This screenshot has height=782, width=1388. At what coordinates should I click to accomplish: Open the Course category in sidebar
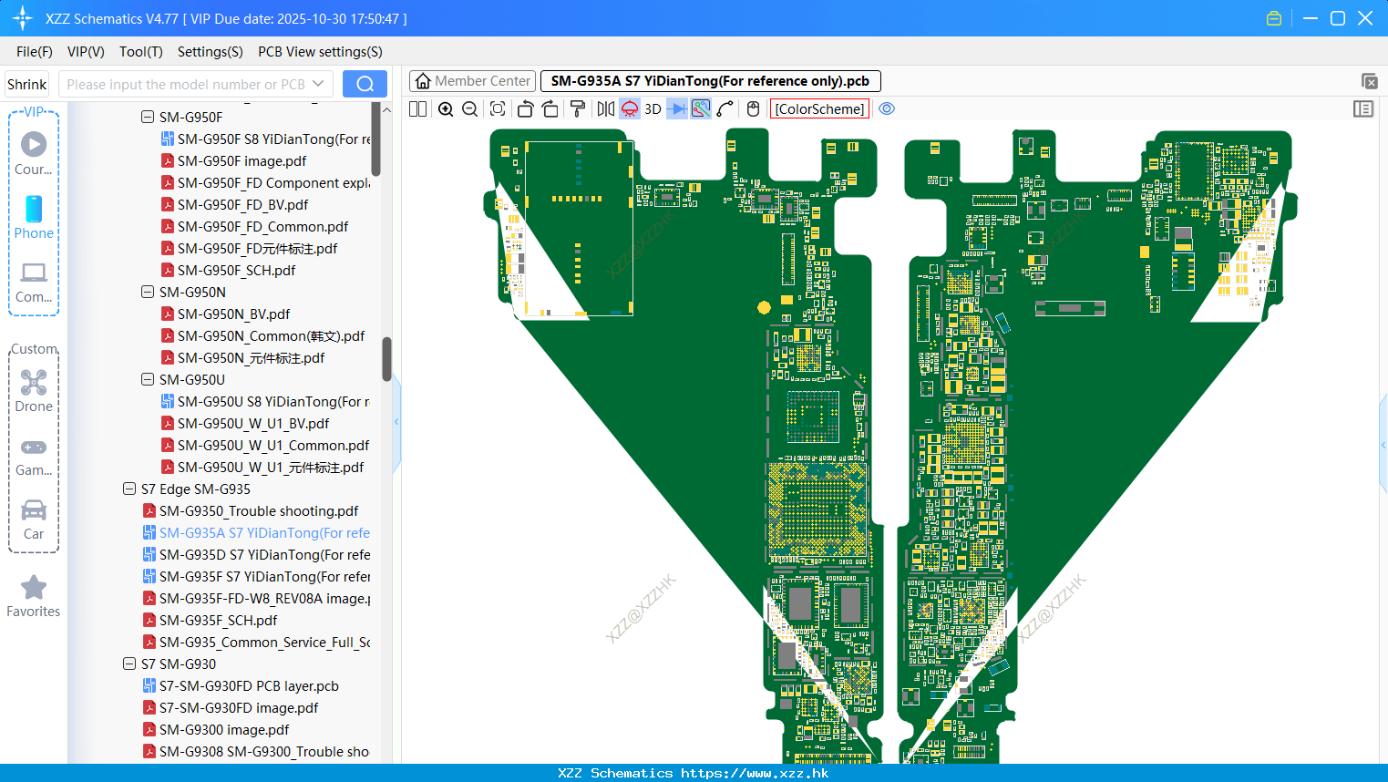click(34, 153)
